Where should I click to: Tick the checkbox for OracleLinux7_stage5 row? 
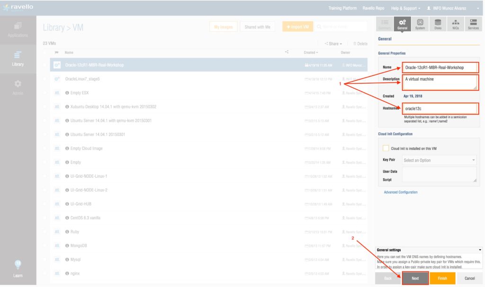click(x=45, y=79)
